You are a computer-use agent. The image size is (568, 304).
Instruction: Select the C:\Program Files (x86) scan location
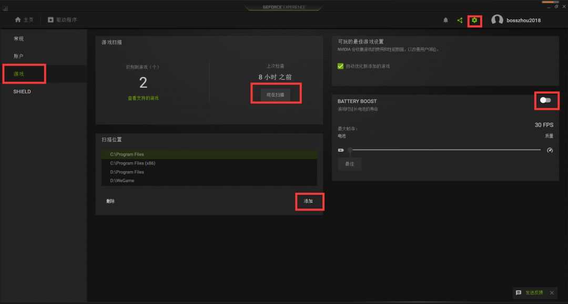tap(209, 163)
